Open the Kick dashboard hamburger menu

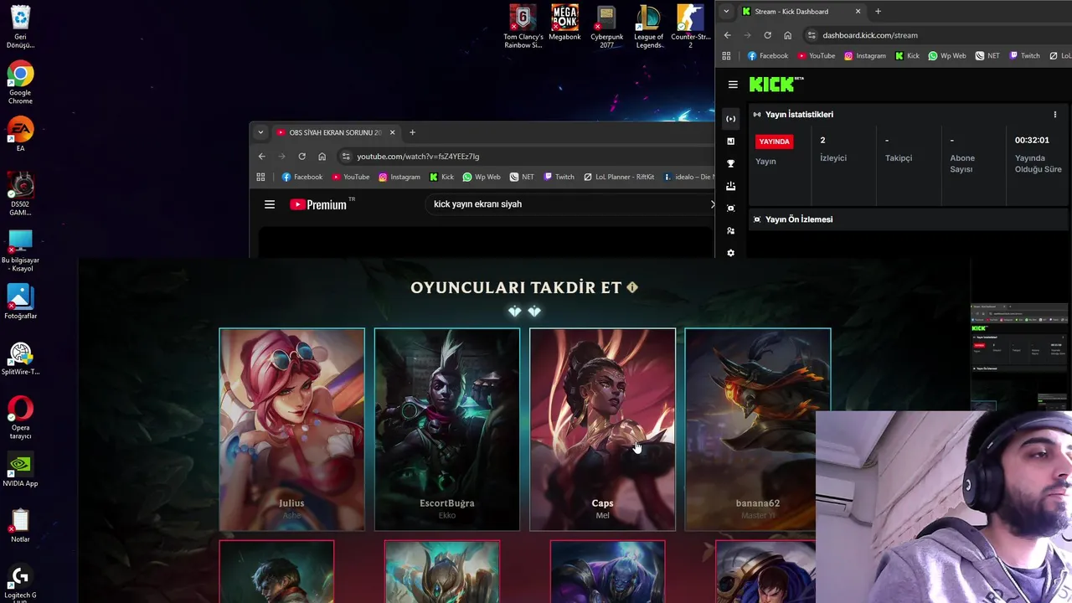(x=733, y=85)
